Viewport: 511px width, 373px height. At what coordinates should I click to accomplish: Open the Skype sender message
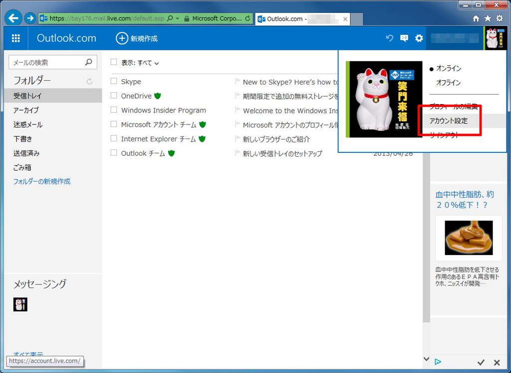[x=131, y=81]
